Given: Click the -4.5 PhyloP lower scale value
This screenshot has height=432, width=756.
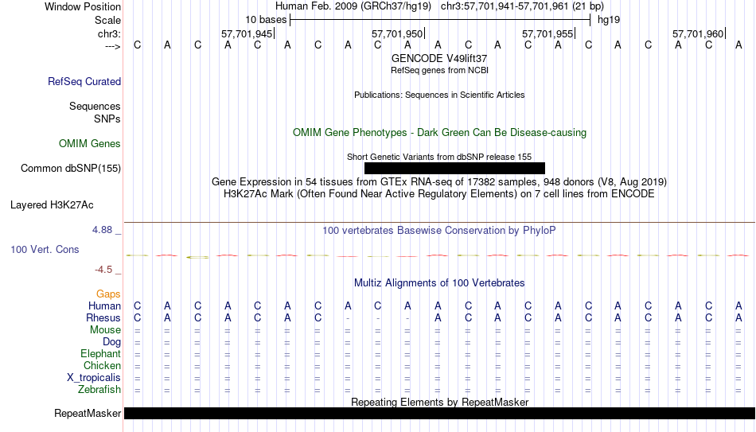Looking at the screenshot, I should pos(103,270).
